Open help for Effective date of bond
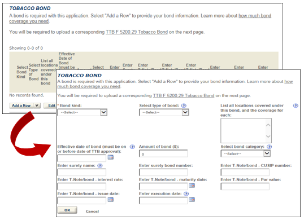 (132, 147)
